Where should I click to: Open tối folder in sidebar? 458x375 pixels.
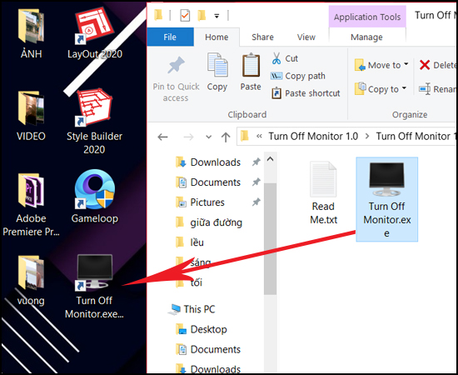189,282
